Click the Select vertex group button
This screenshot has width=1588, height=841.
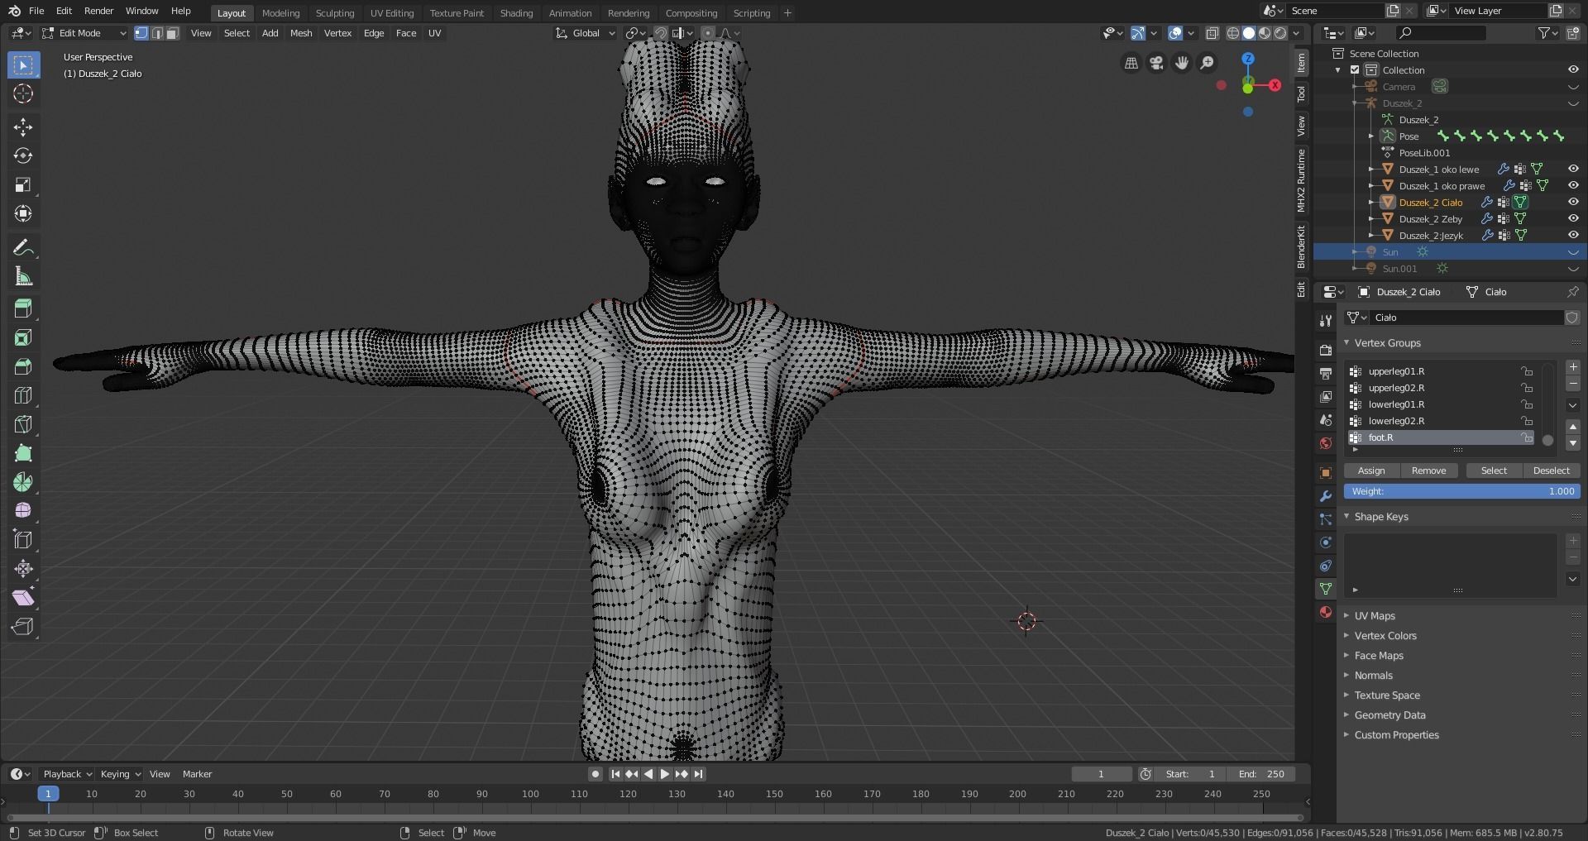tap(1494, 471)
